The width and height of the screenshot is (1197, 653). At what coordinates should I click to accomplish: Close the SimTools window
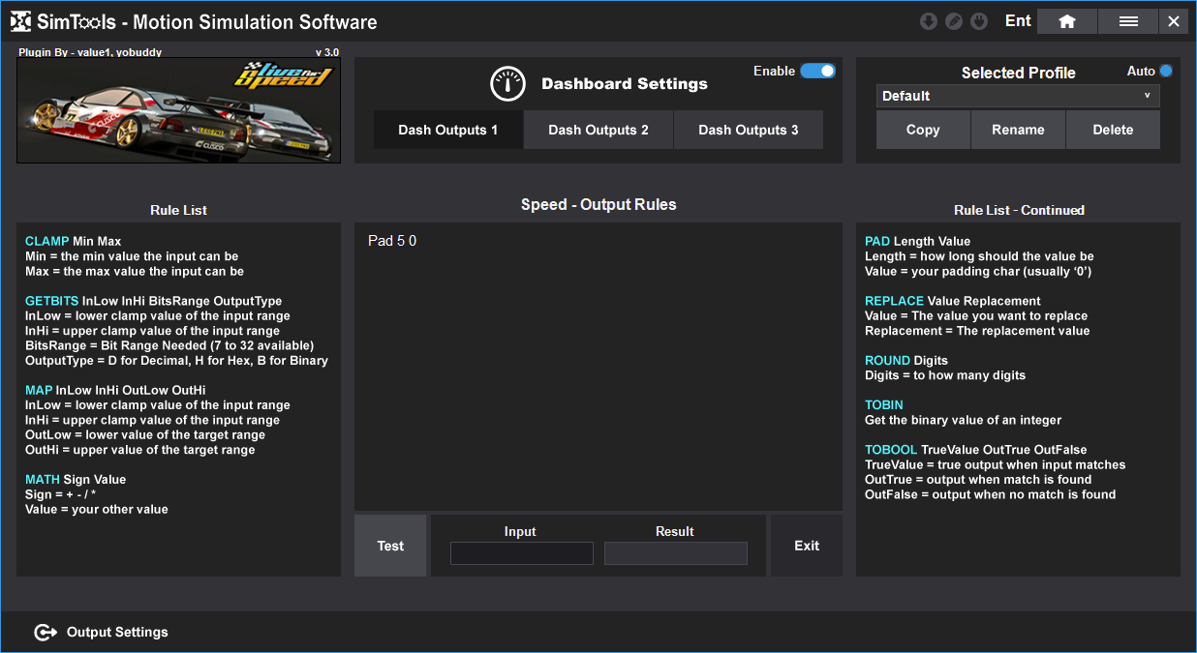[x=1174, y=21]
